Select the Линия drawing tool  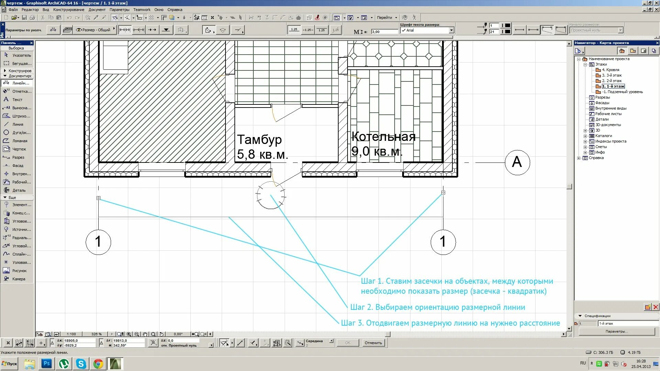[x=17, y=124]
